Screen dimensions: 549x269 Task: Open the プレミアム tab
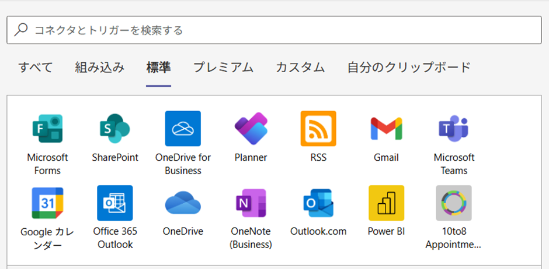223,68
